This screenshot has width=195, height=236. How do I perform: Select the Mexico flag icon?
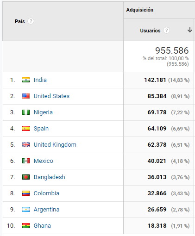pos(26,161)
